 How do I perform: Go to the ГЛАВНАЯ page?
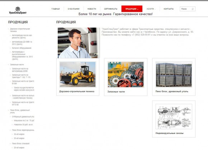[x=56, y=9]
